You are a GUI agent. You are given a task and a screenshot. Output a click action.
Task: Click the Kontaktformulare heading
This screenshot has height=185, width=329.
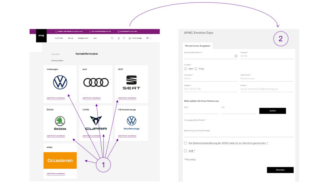click(87, 54)
